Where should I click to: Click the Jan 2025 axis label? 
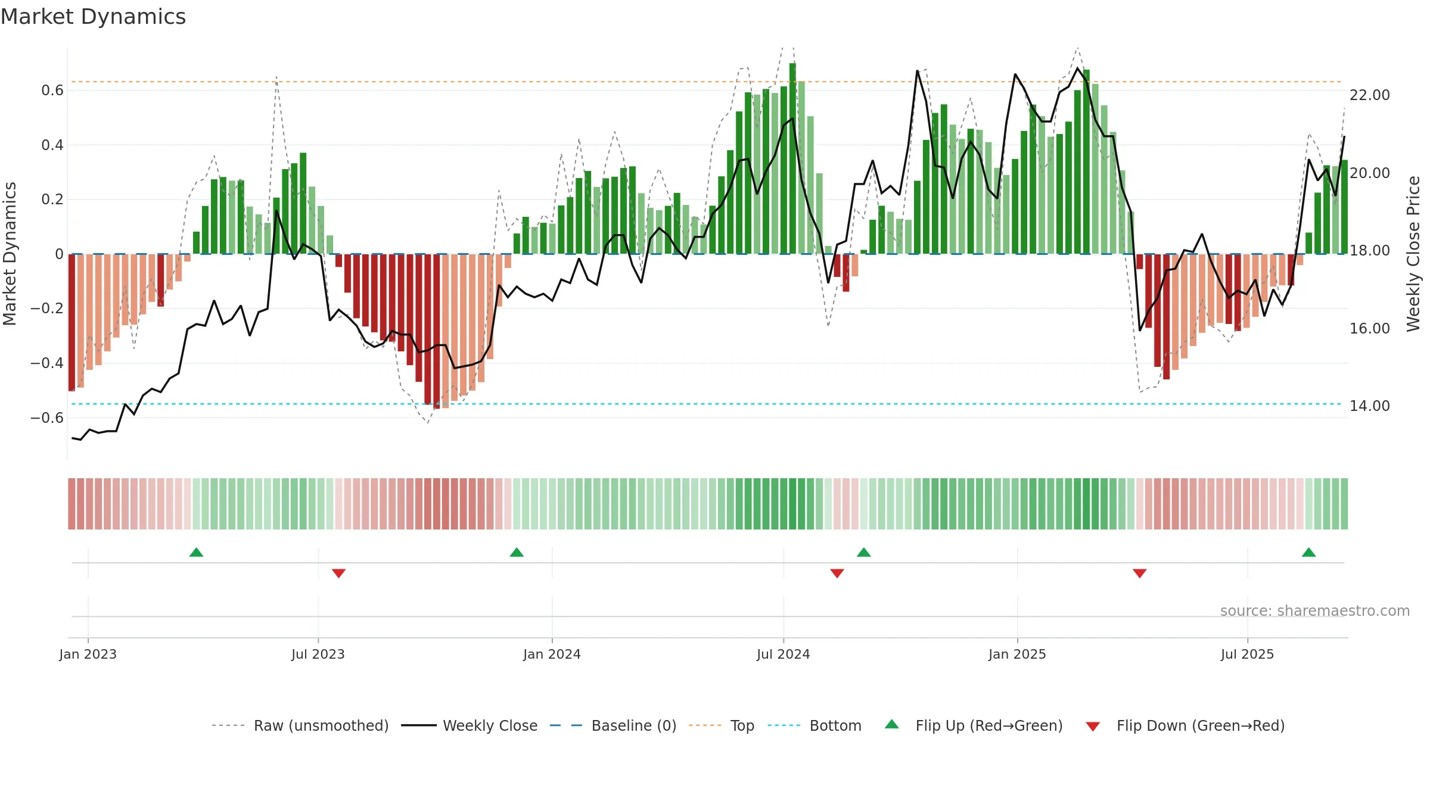(1018, 654)
